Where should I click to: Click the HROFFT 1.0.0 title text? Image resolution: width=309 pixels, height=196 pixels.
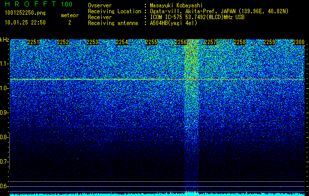click(39, 4)
